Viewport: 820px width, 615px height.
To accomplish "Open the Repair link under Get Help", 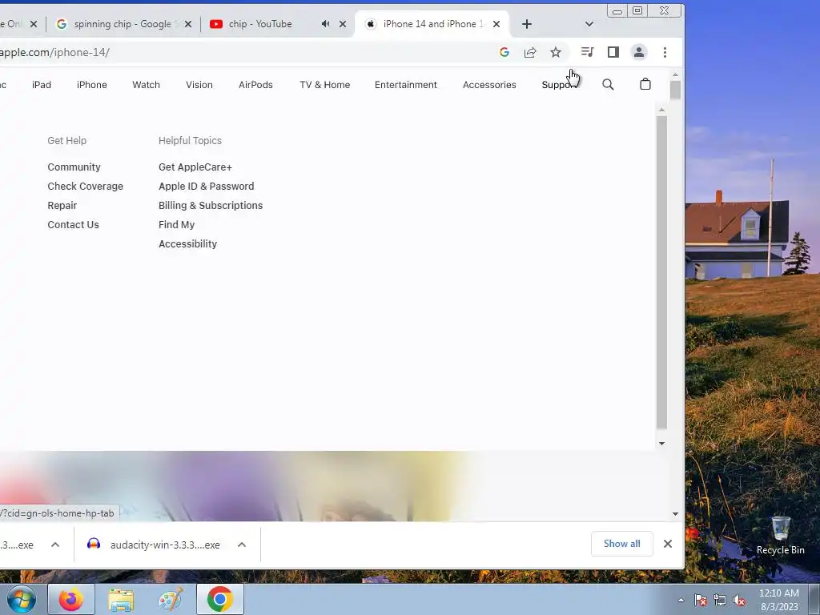I will pos(62,206).
